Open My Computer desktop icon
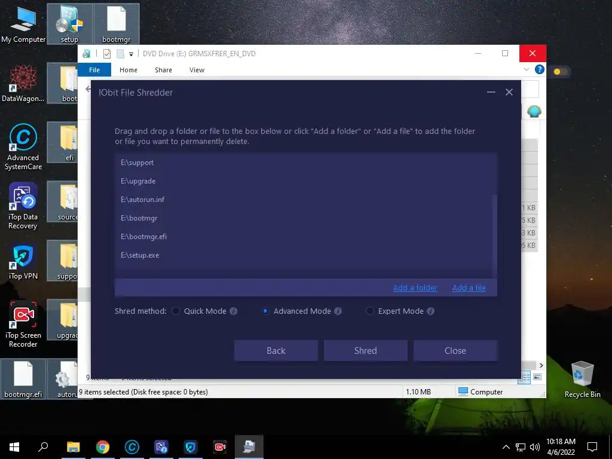The image size is (612, 459). [x=23, y=24]
